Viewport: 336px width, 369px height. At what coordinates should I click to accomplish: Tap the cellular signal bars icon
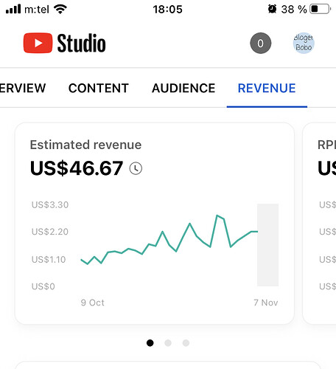click(13, 10)
